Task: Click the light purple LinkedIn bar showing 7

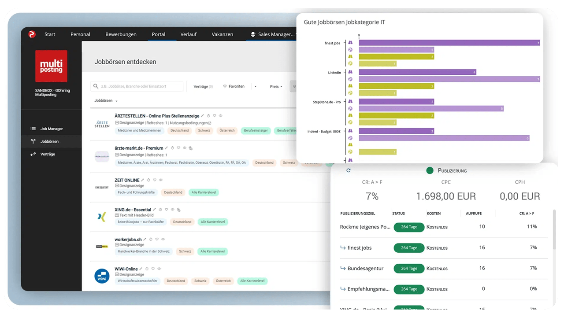Action: (x=449, y=79)
